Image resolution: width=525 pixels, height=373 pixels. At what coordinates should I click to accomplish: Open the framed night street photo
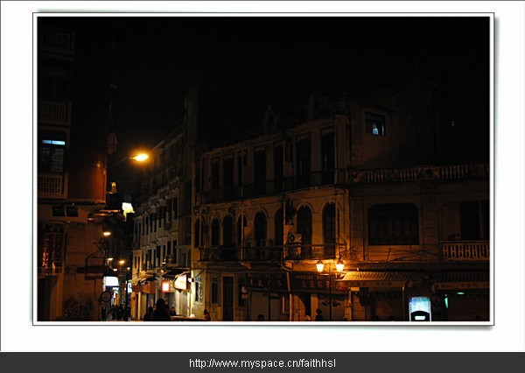[263, 169]
